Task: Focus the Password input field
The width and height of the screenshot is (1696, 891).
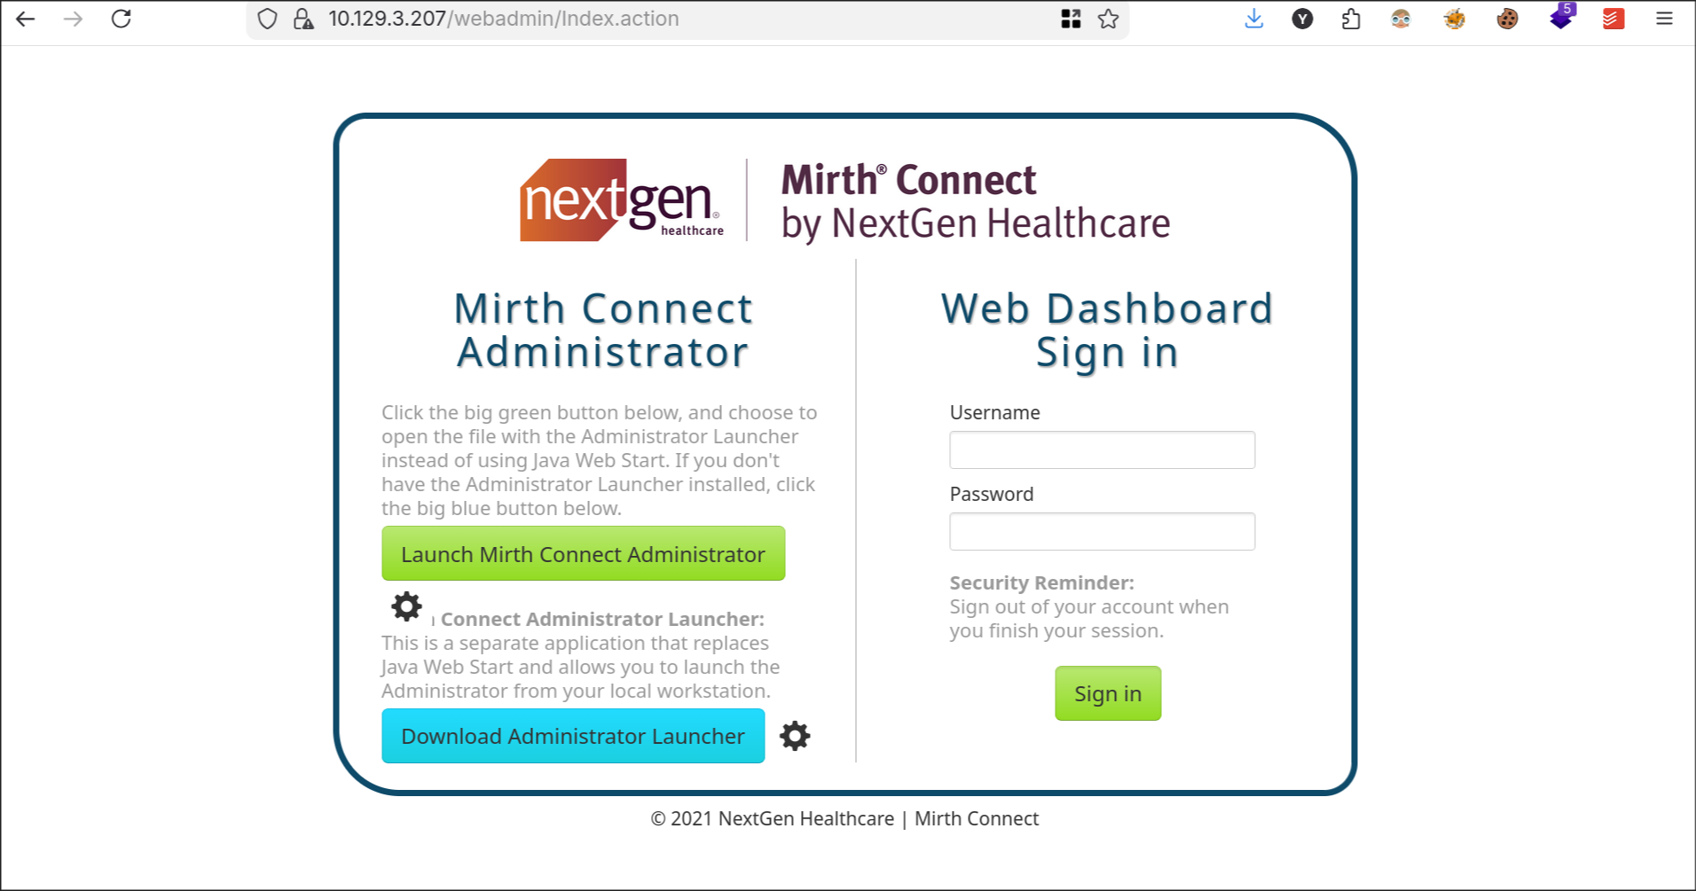Action: point(1102,531)
